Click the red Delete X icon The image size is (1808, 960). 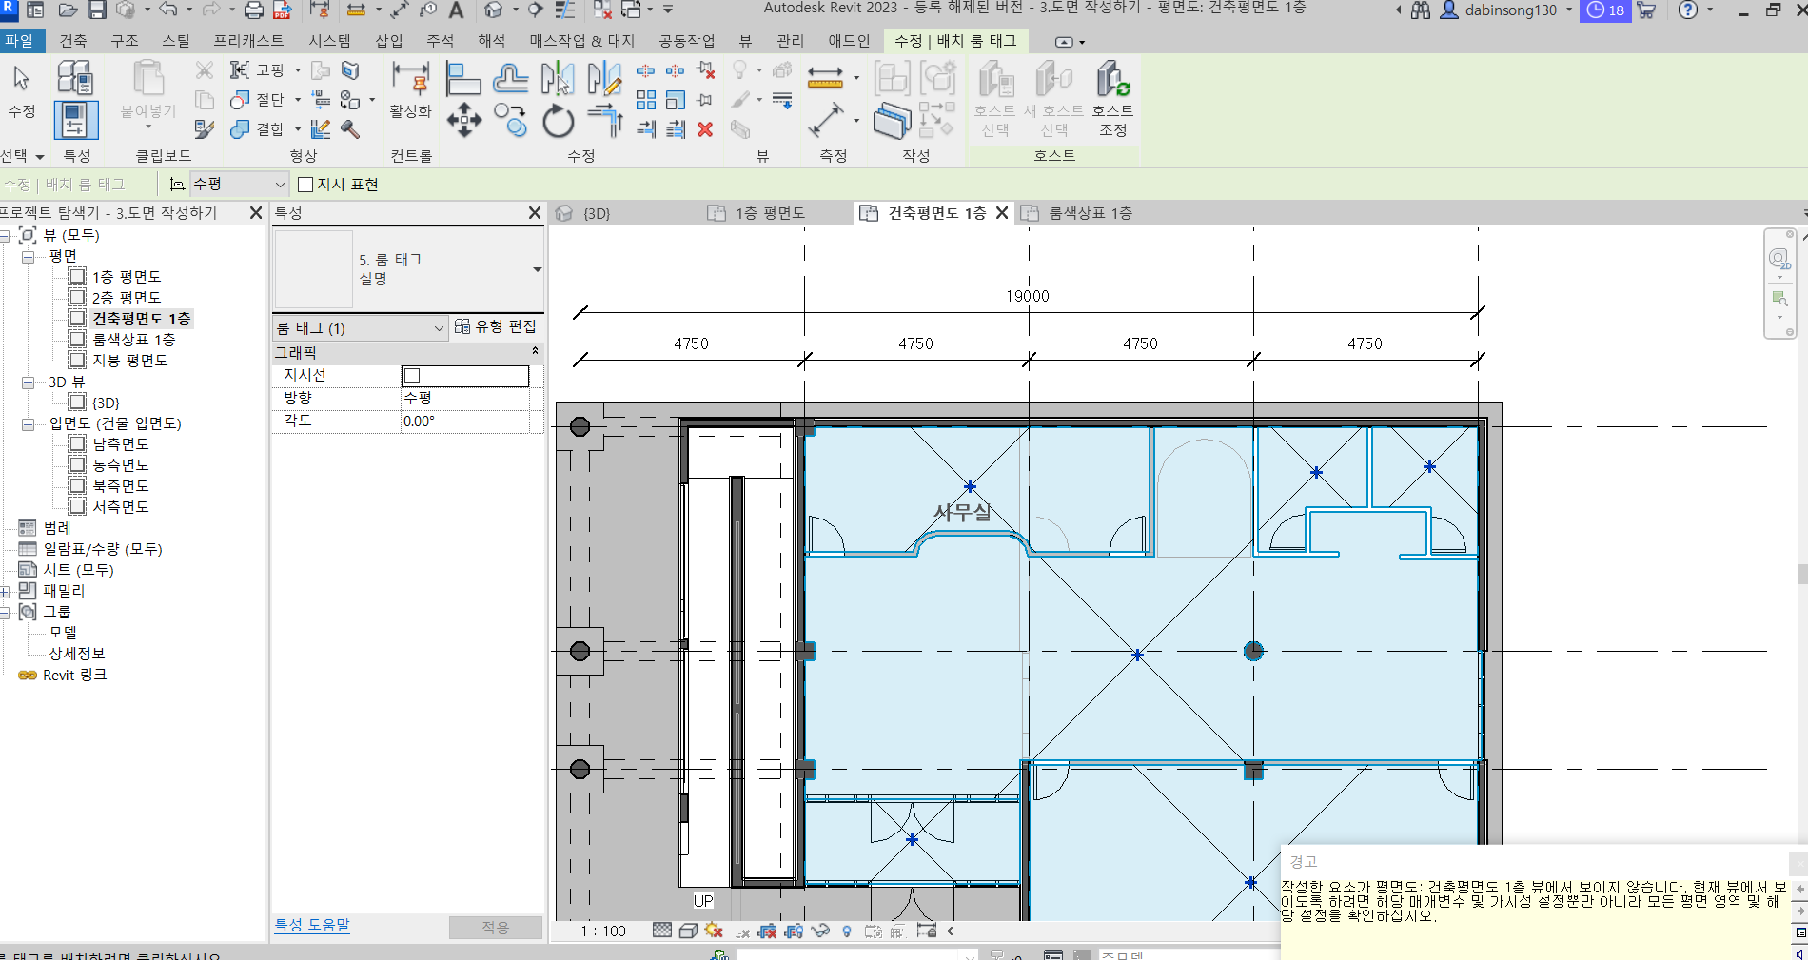[x=705, y=129]
